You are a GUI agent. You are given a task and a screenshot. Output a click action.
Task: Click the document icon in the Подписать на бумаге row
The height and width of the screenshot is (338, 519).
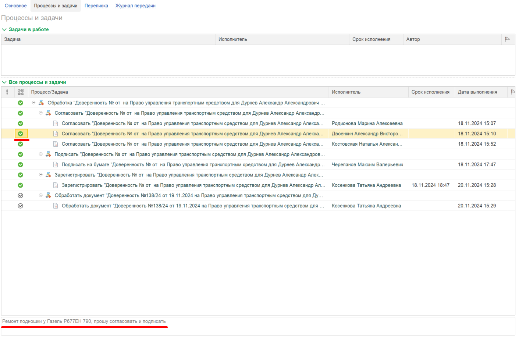56,165
